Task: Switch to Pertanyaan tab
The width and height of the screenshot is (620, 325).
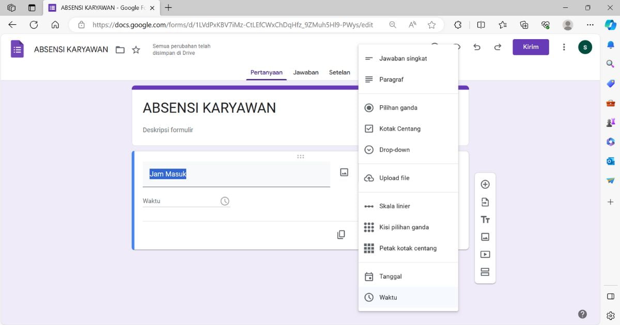Action: pos(267,73)
